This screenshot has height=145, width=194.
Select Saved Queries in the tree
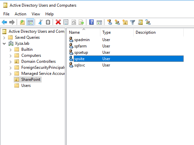pos(27,37)
